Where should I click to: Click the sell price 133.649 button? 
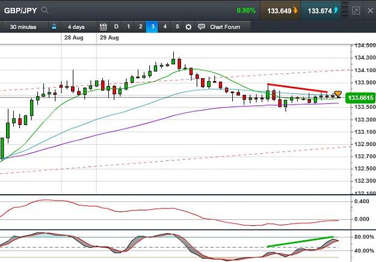click(x=280, y=11)
